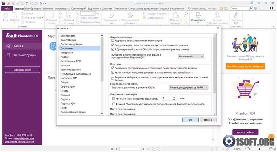Click the Снимок snapshot tool
277x152 pixels.
pyautogui.click(x=27, y=14)
